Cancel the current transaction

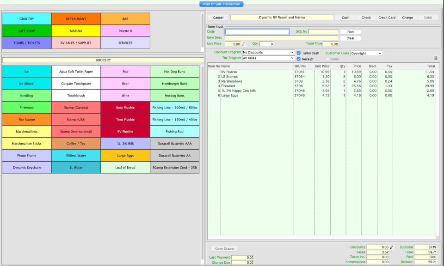pos(218,18)
